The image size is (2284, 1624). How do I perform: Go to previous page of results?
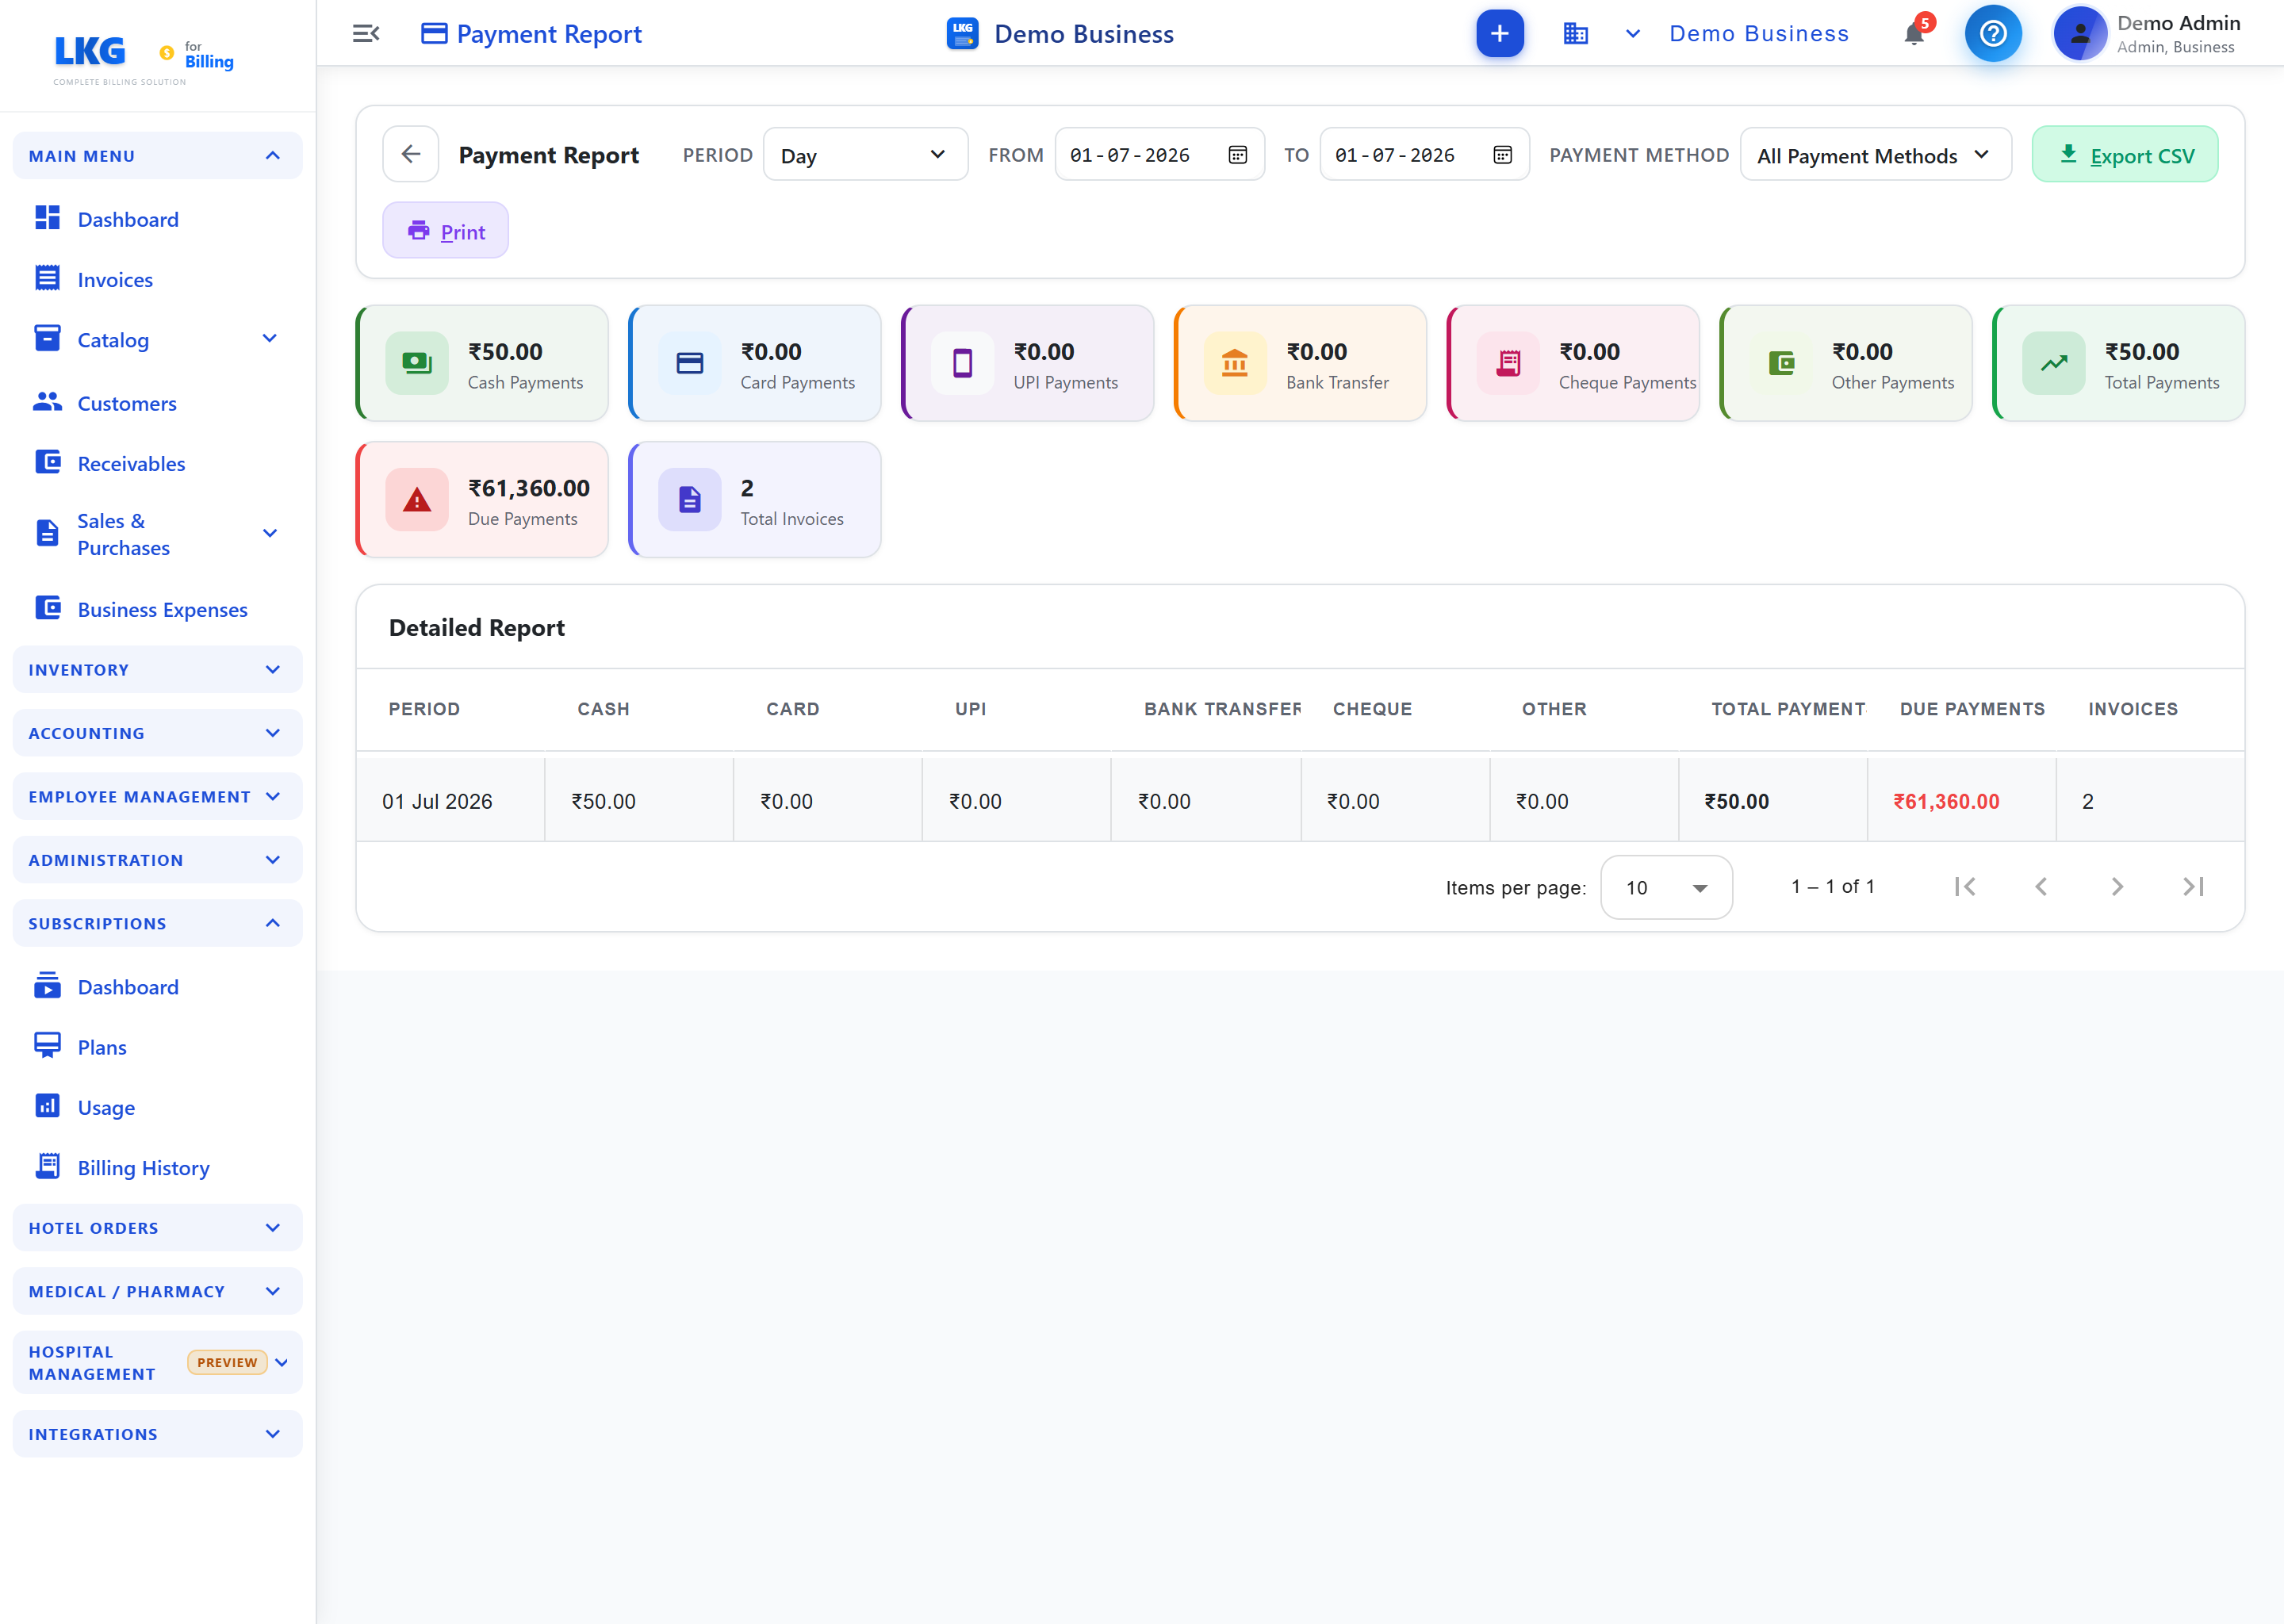click(x=2041, y=887)
